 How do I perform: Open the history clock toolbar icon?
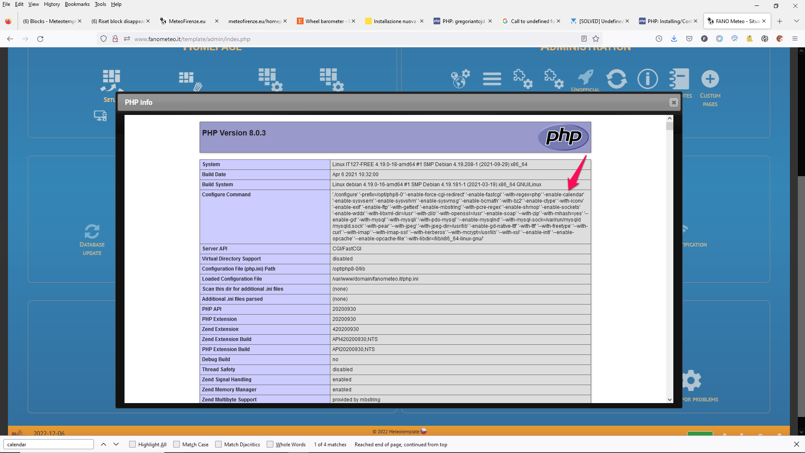(x=659, y=39)
